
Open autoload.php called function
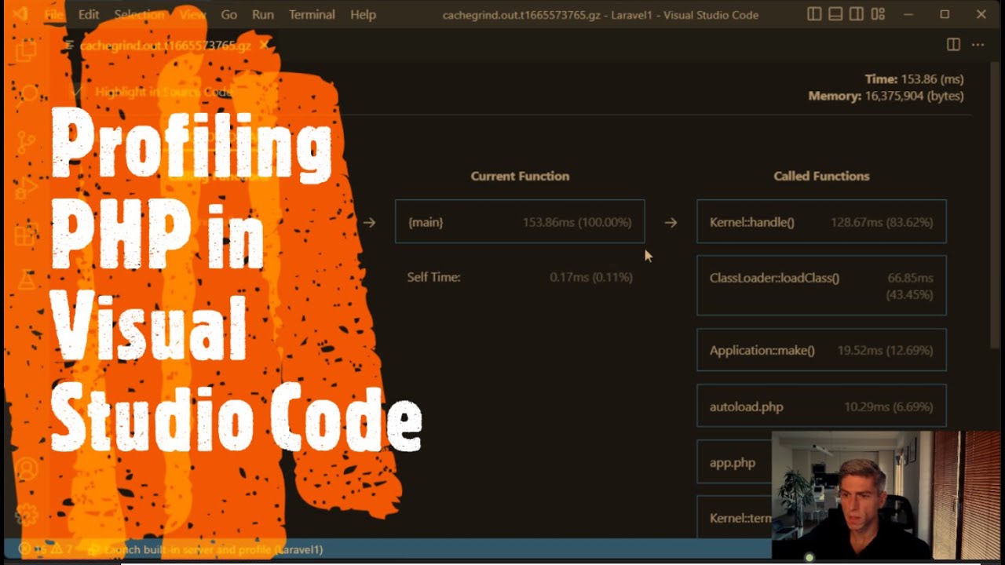[x=821, y=406]
